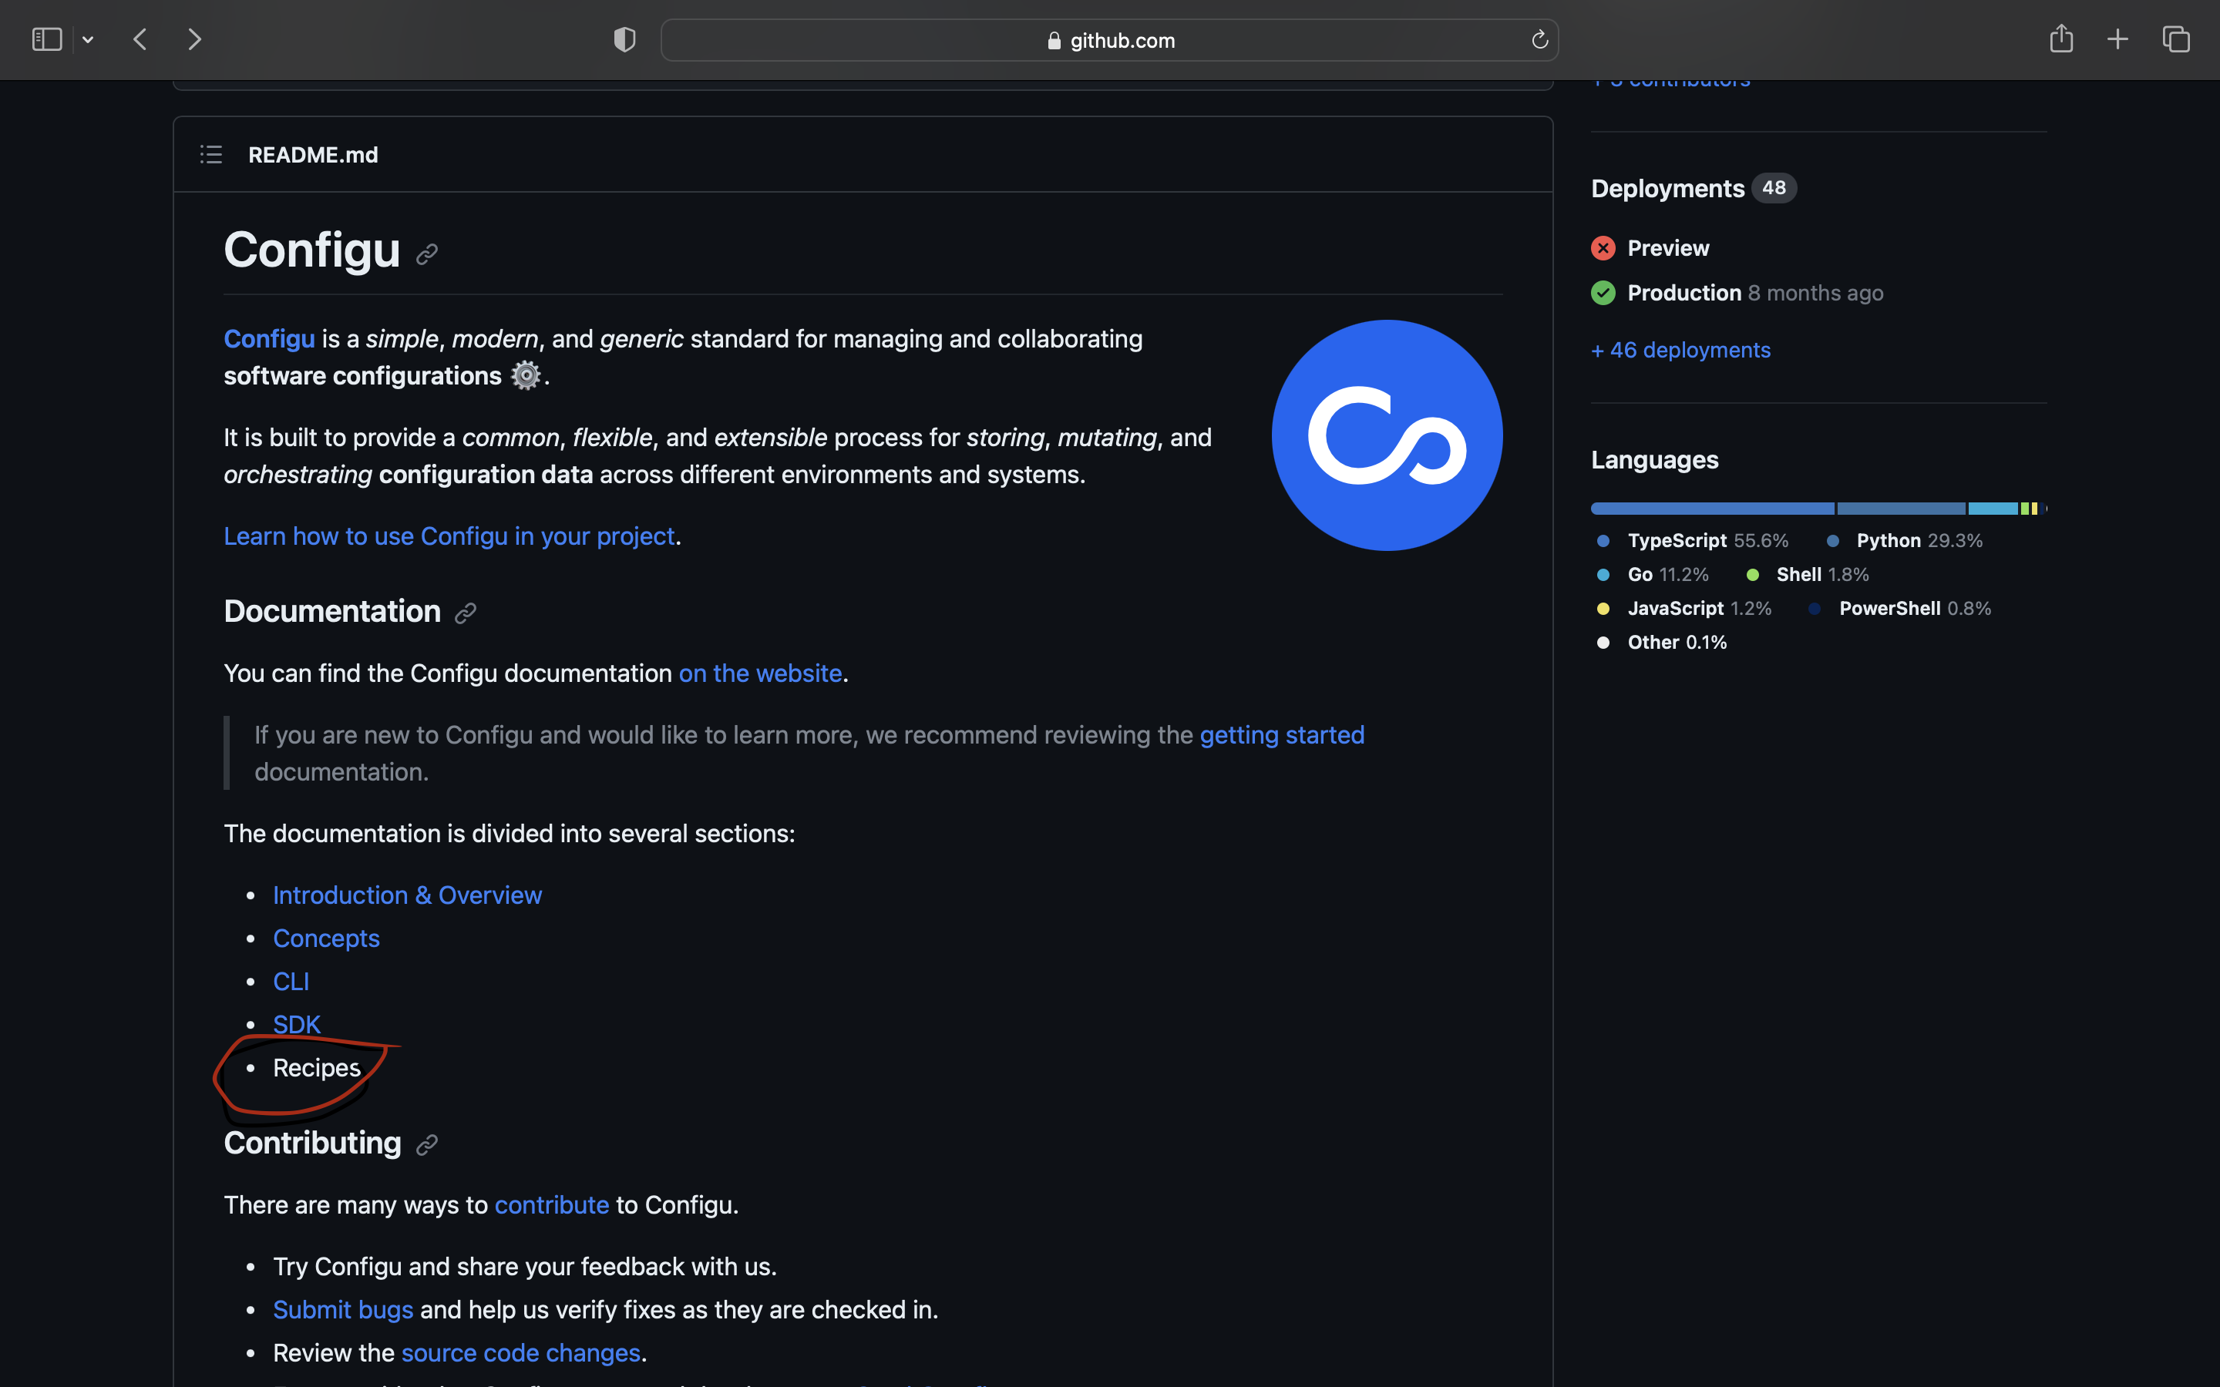This screenshot has width=2220, height=1387.
Task: Click the Contributing heading anchor link icon
Action: pyautogui.click(x=428, y=1144)
